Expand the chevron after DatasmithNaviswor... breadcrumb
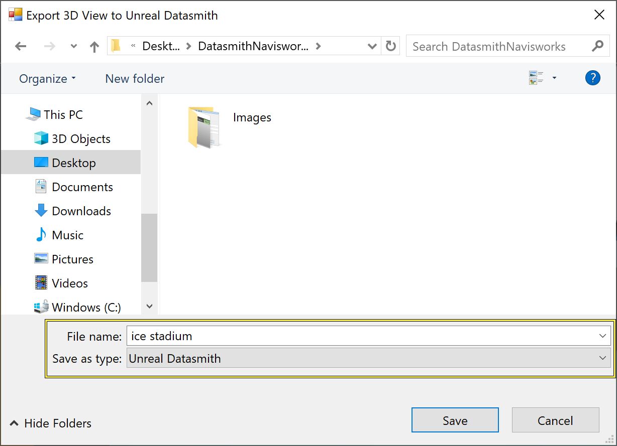617x446 pixels. click(318, 46)
